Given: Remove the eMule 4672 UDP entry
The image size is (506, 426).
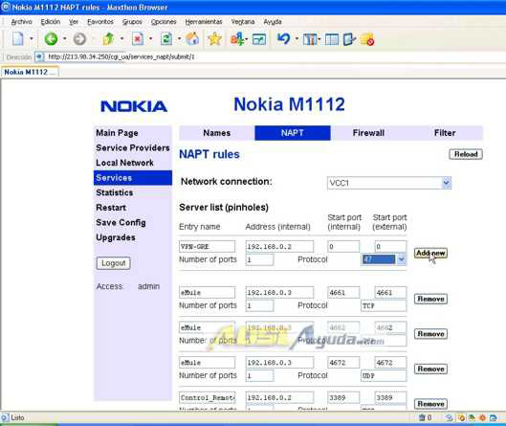Looking at the screenshot, I should click(x=430, y=369).
